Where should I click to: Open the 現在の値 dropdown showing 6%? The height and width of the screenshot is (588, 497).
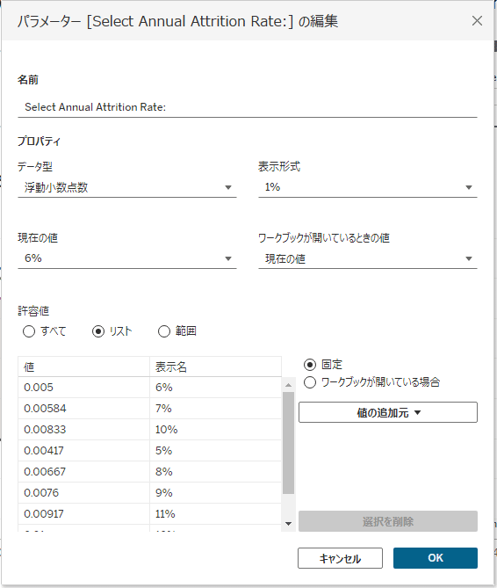(x=127, y=258)
